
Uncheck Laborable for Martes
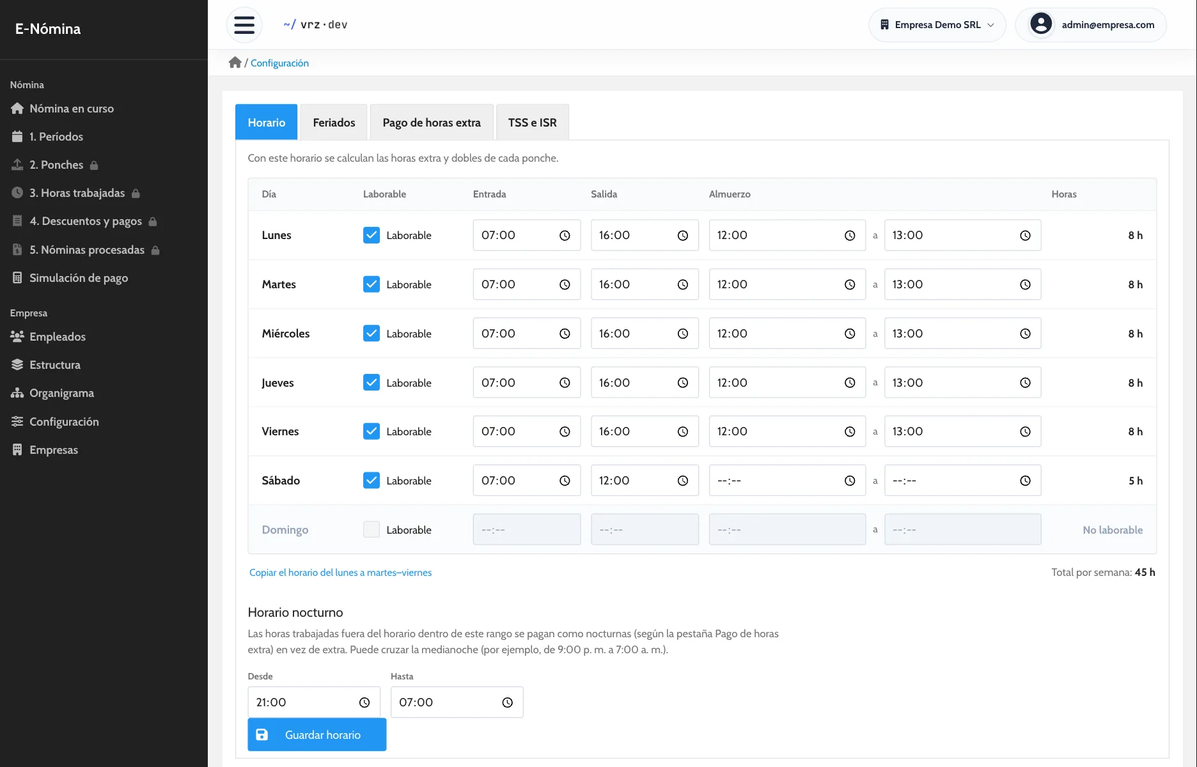pyautogui.click(x=372, y=284)
